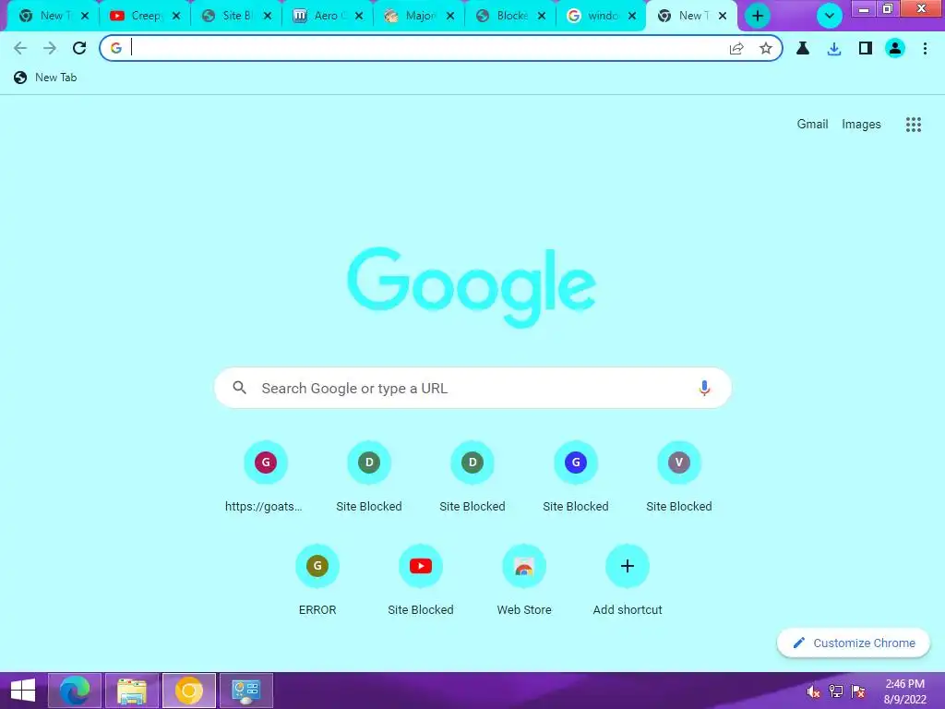Open the New Tab bookmark
The height and width of the screenshot is (709, 945).
click(45, 78)
